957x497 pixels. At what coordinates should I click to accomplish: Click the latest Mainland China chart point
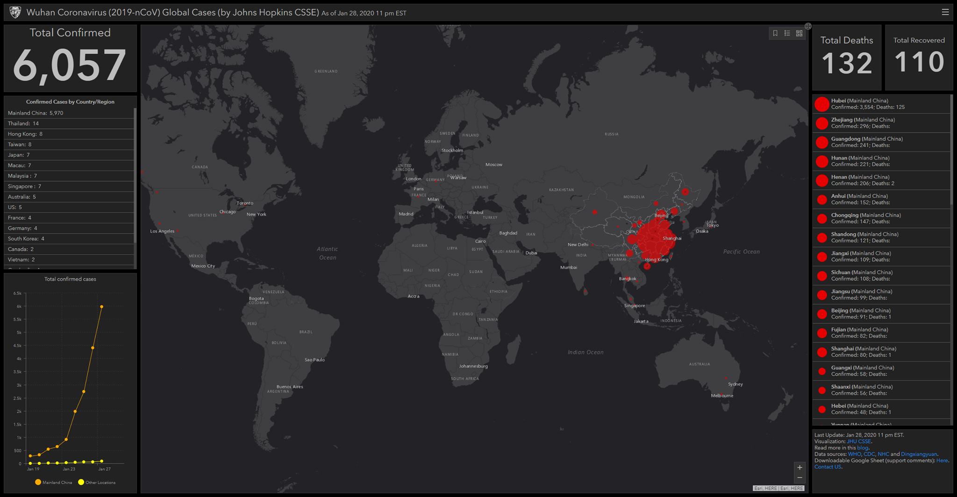[102, 307]
